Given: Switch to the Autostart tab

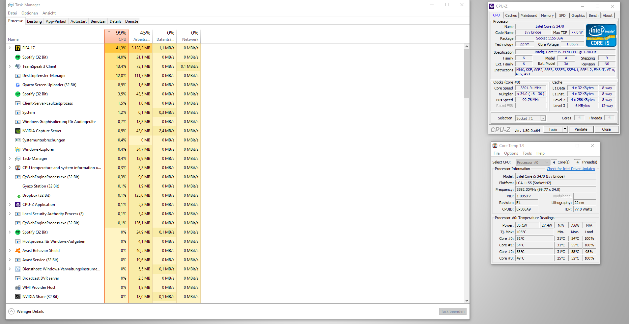Looking at the screenshot, I should 78,21.
